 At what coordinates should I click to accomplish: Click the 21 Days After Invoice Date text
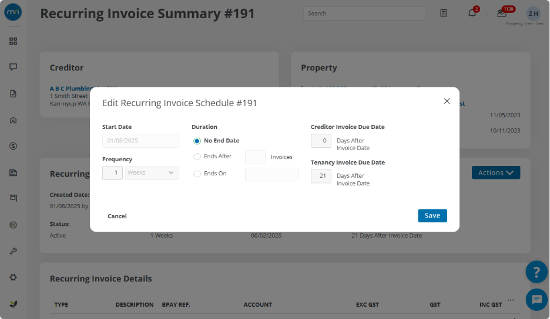coord(387,235)
